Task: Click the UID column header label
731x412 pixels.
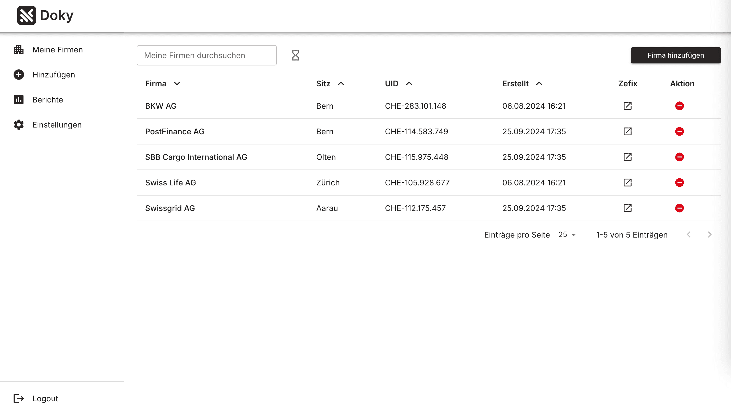Action: coord(392,84)
